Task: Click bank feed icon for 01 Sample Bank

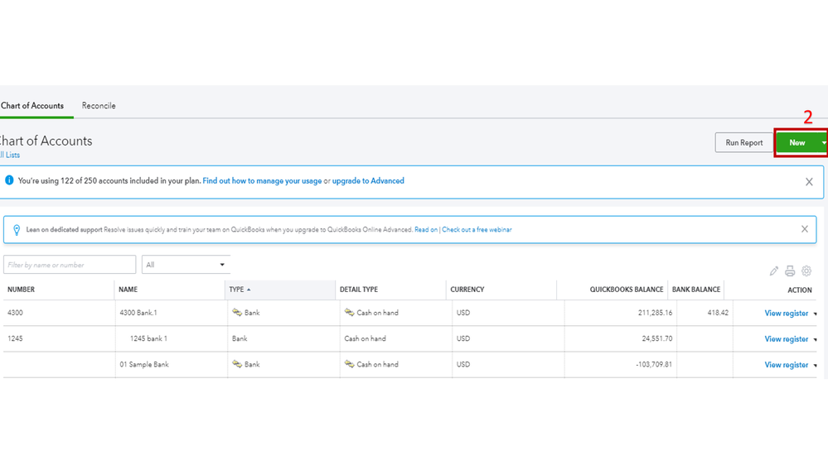Action: [237, 364]
